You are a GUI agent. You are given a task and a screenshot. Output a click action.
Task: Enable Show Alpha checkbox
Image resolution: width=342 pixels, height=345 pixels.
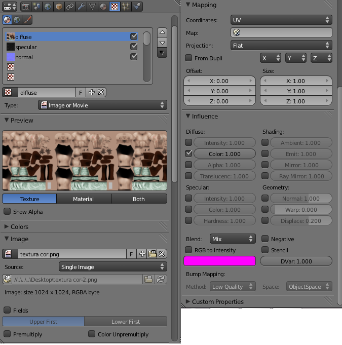point(7,211)
